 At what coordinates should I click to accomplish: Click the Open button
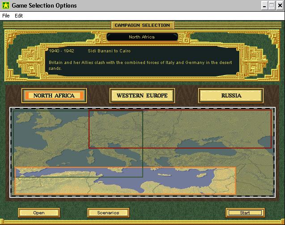click(x=39, y=212)
